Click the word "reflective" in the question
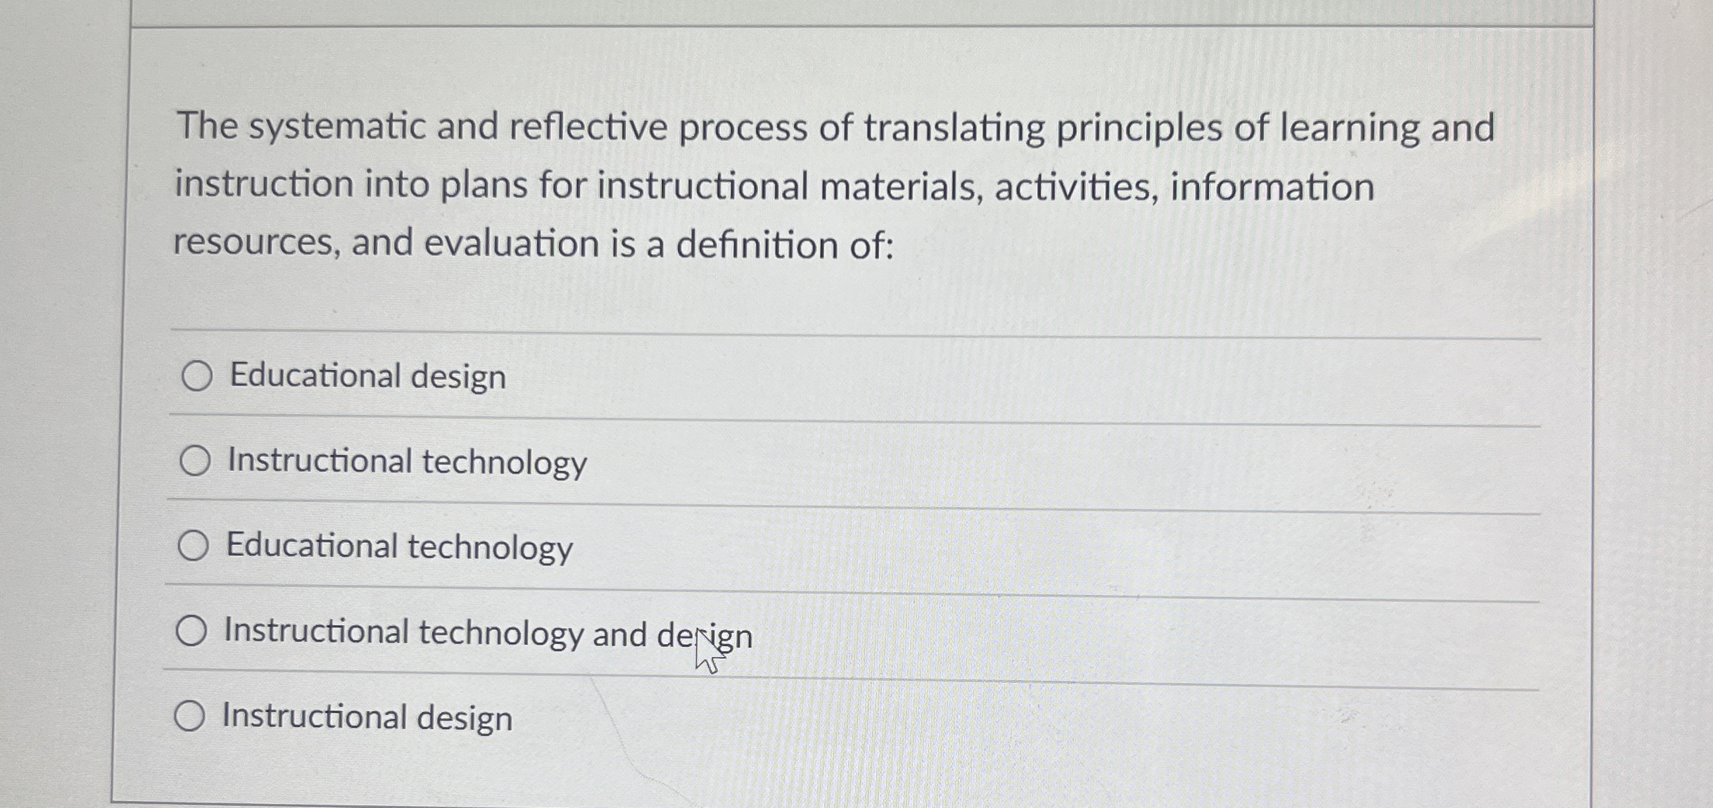This screenshot has height=808, width=1713. pos(588,128)
